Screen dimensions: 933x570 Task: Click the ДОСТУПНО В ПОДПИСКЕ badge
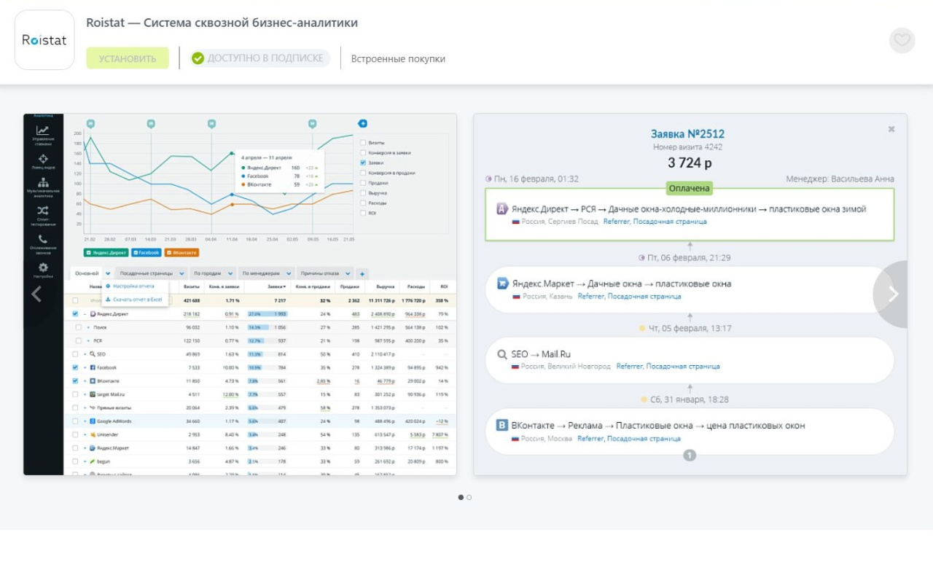[259, 58]
